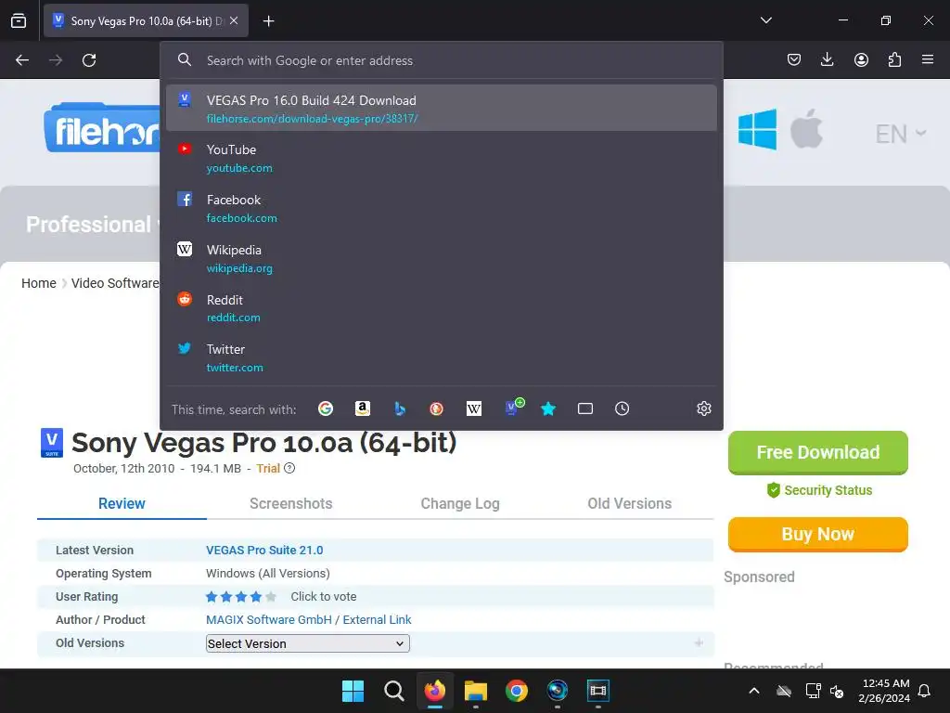Search this time with DuckDuckGo
The height and width of the screenshot is (713, 950).
(436, 408)
